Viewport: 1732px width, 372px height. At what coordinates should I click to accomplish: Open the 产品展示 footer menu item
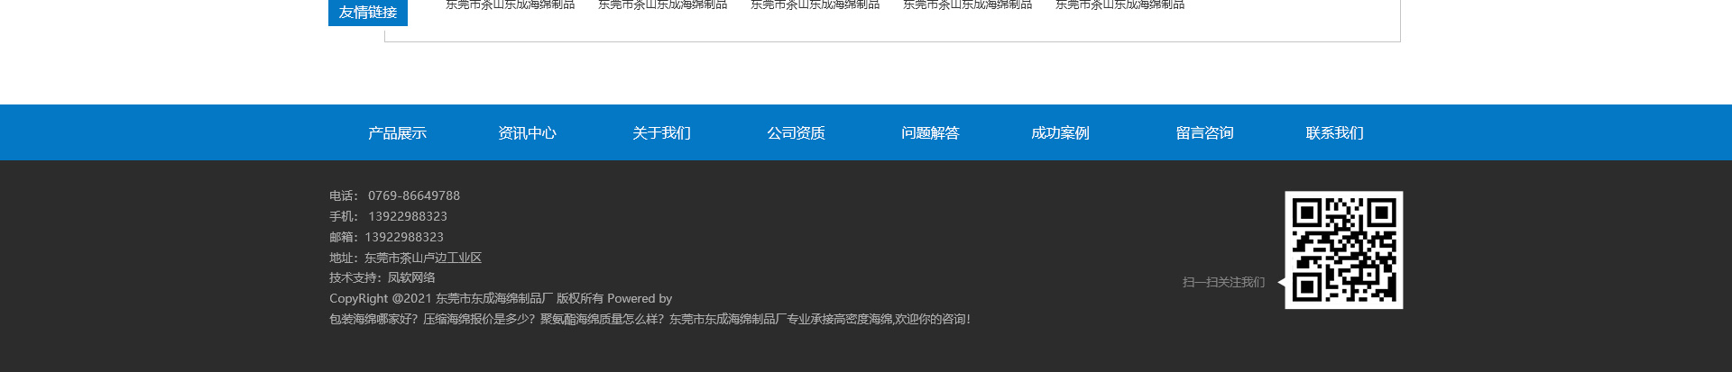point(397,133)
